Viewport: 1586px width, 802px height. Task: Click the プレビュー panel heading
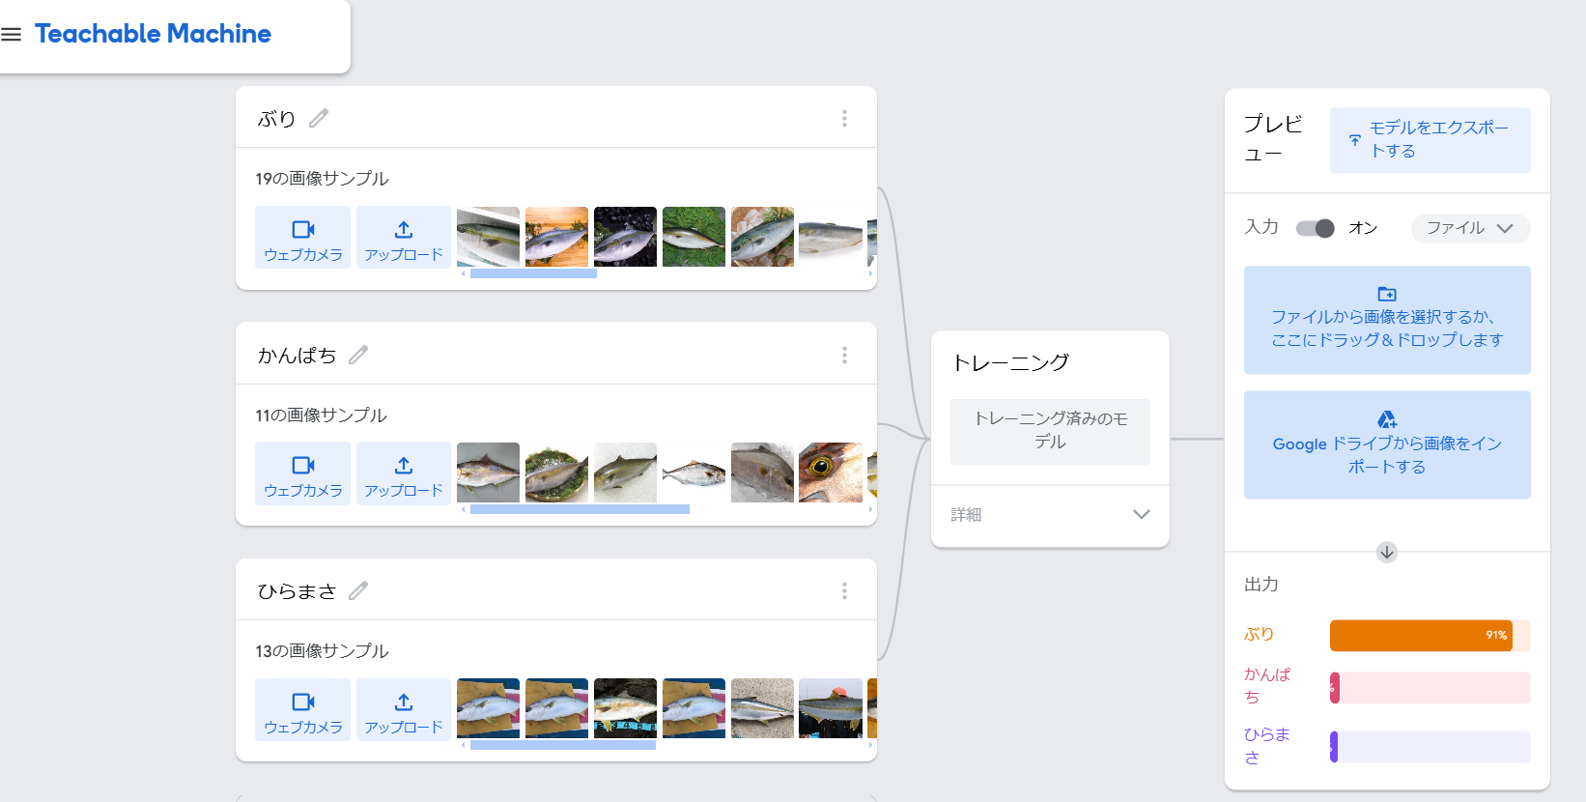[x=1273, y=138]
